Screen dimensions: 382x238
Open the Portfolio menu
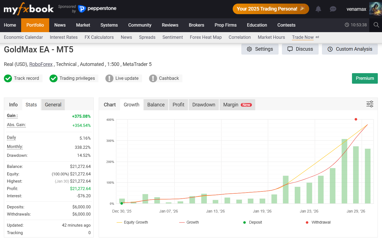[35, 25]
